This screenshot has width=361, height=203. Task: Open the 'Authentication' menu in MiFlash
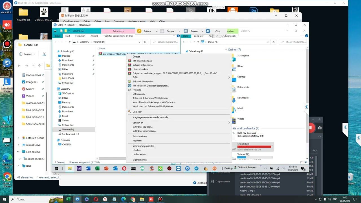click(137, 21)
